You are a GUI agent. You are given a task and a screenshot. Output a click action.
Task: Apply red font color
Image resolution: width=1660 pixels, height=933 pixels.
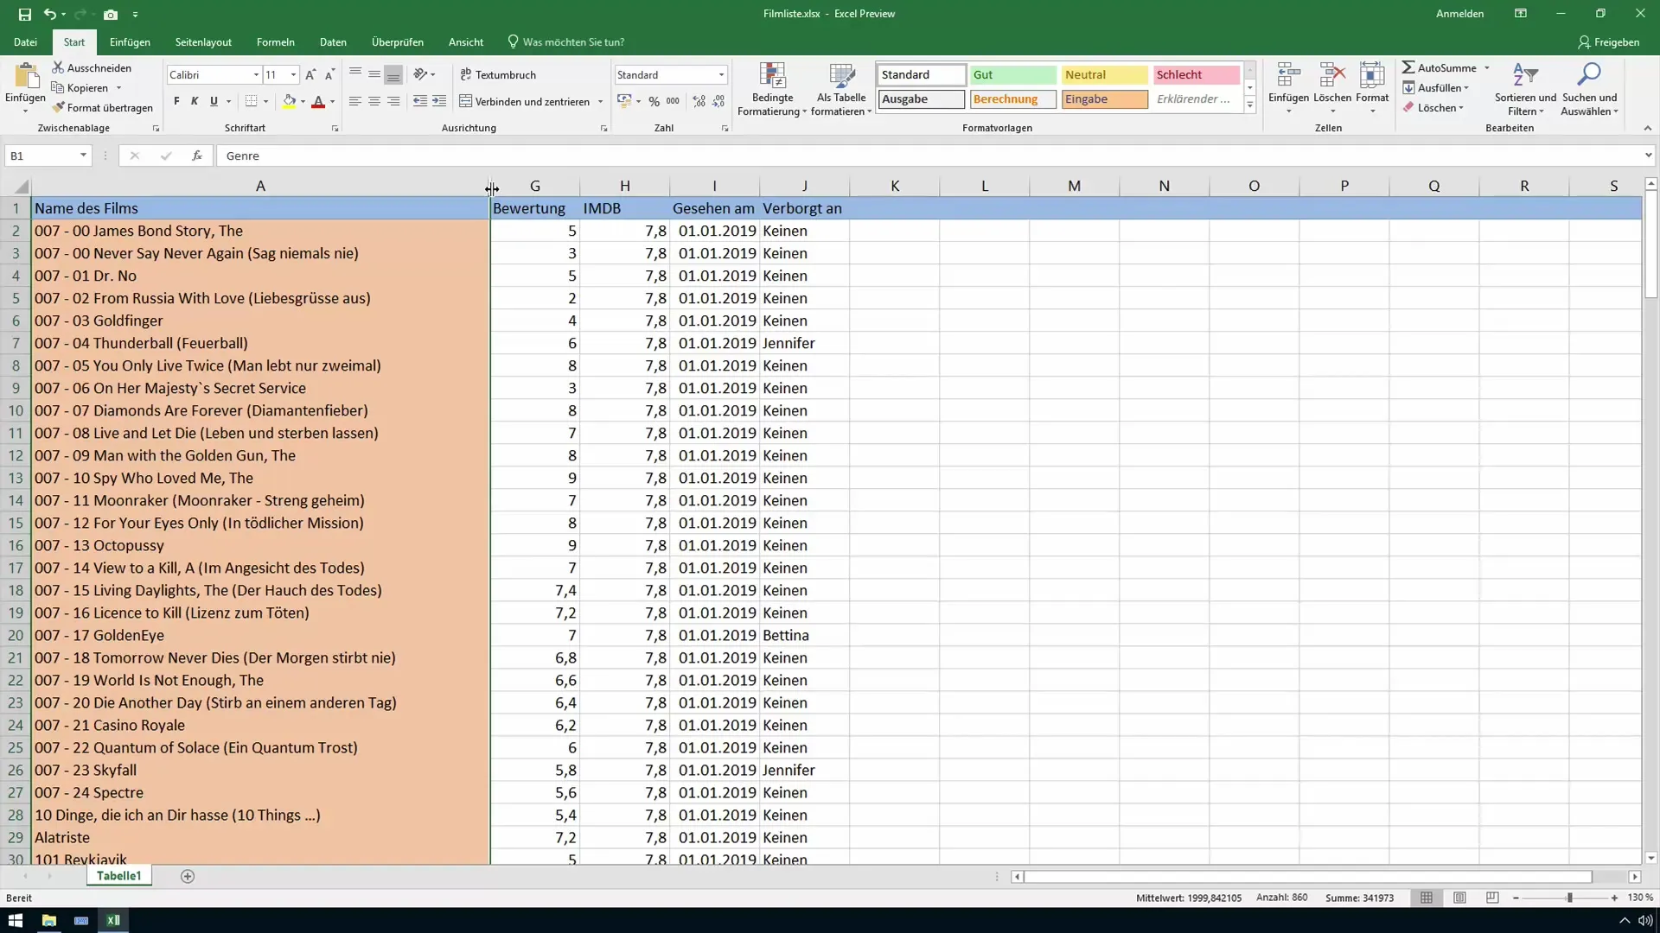318,101
